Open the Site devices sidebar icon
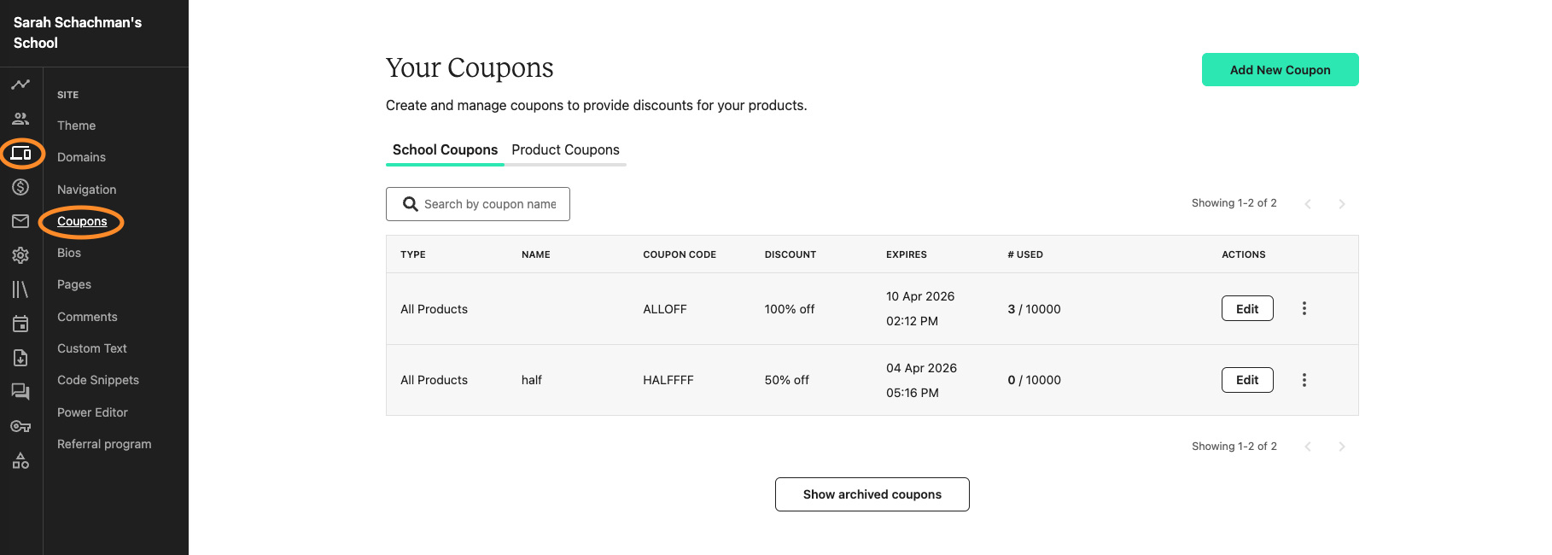Screen dimensions: 1552x555 click(x=20, y=154)
